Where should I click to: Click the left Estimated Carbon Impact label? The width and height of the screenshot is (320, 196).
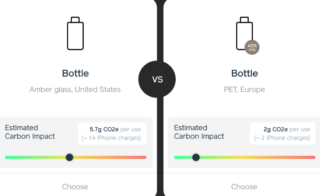click(x=30, y=132)
